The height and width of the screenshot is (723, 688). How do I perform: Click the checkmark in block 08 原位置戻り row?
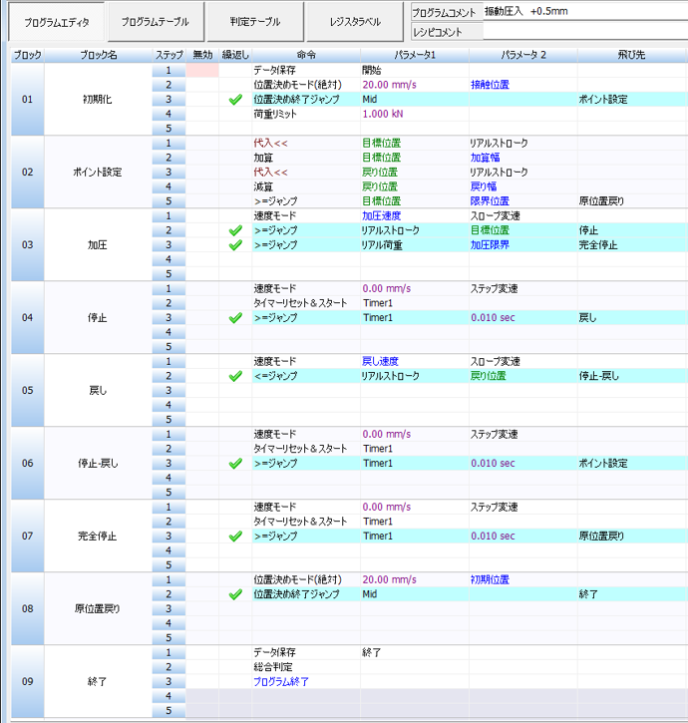coord(235,594)
